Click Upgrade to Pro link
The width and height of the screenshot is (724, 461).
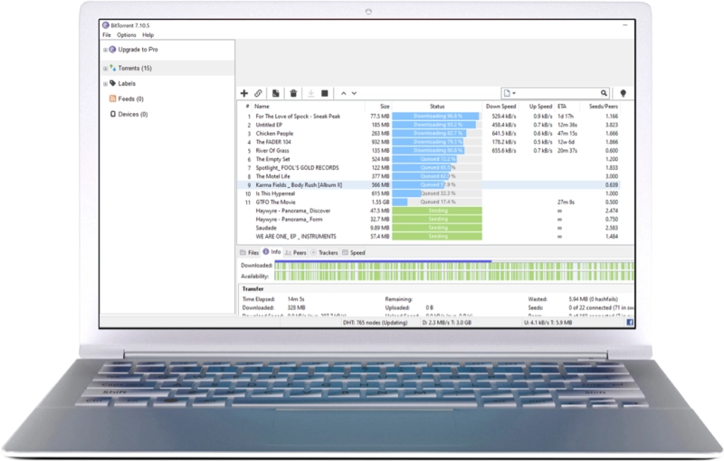click(138, 50)
